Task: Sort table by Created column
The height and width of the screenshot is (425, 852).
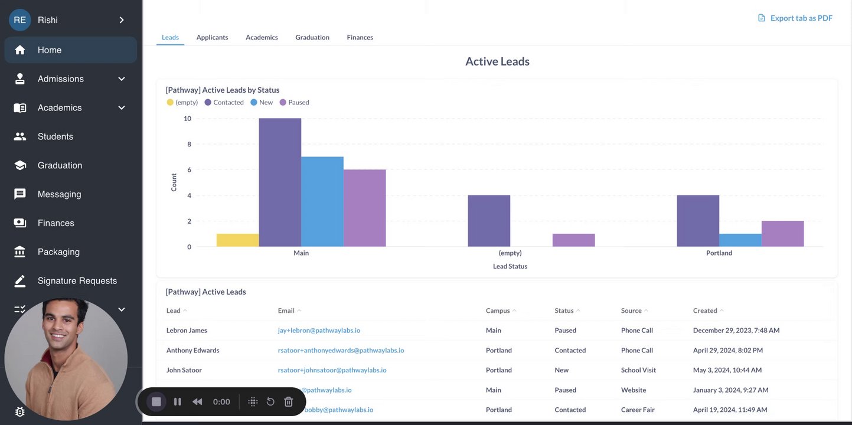Action: [708, 310]
